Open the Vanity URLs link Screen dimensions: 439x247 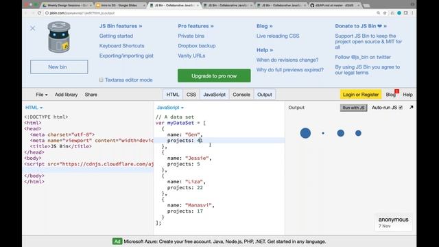tap(191, 56)
